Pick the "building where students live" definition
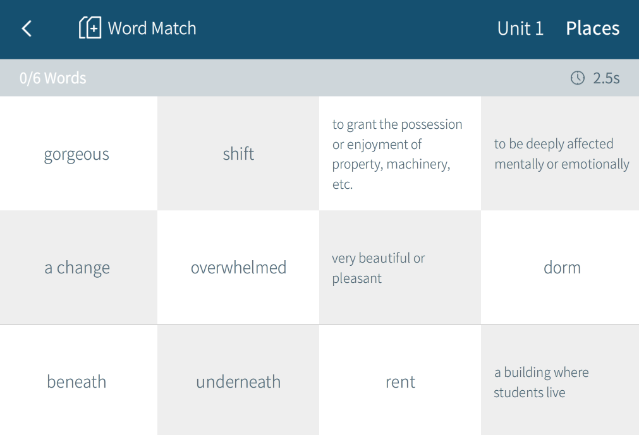639x435 pixels. coord(561,381)
